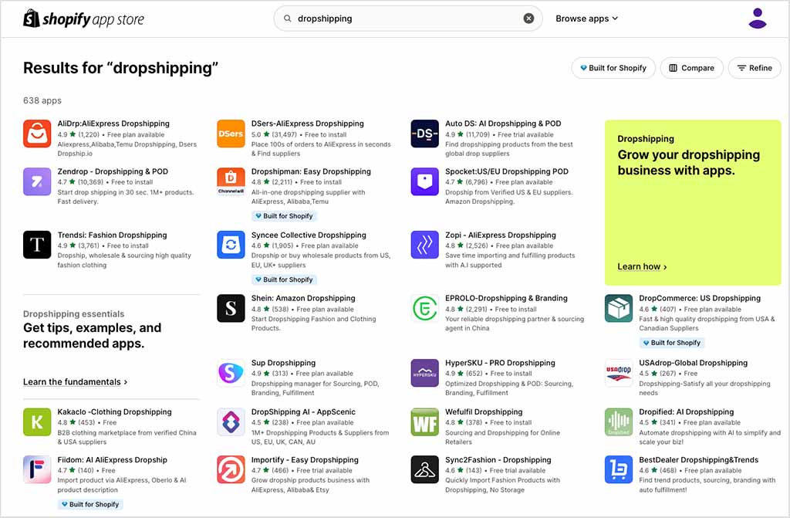The image size is (790, 518).
Task: Open the Sync2Fashion hanger icon
Action: (x=425, y=469)
